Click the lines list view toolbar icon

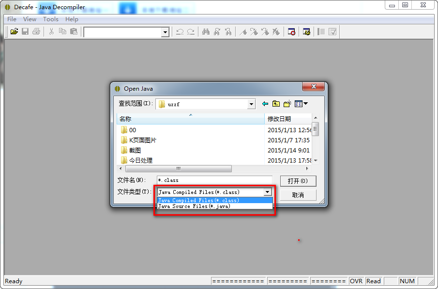tap(321, 32)
